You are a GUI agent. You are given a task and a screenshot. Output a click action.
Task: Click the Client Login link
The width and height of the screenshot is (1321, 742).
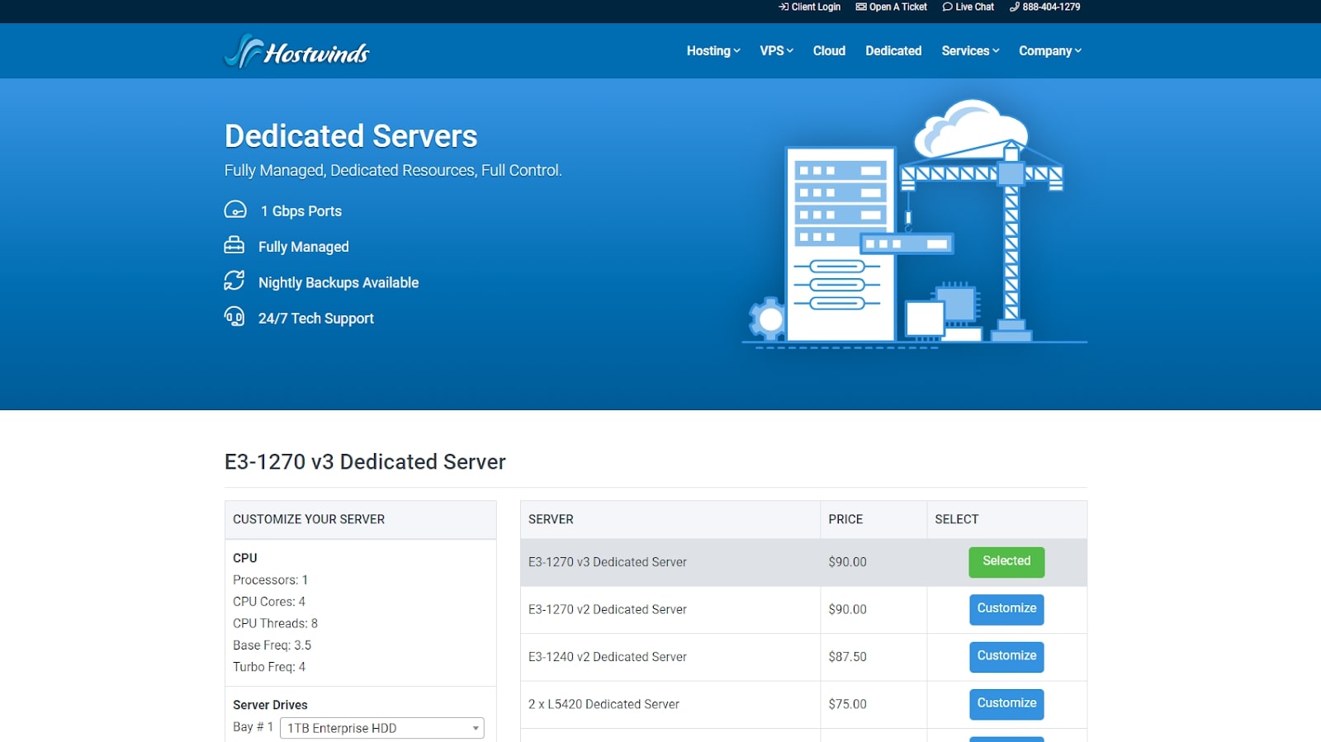809,7
